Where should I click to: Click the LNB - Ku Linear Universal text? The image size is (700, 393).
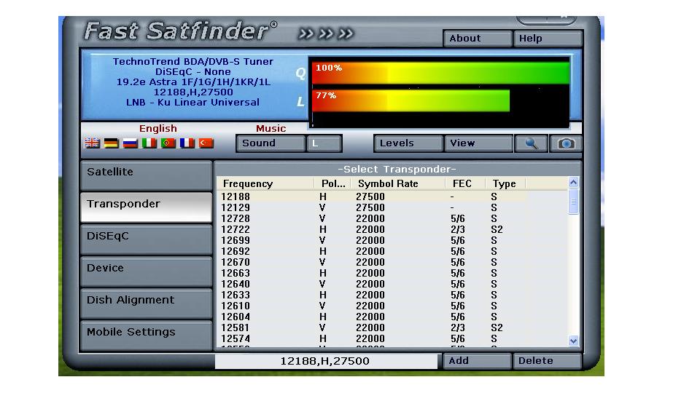coord(192,103)
